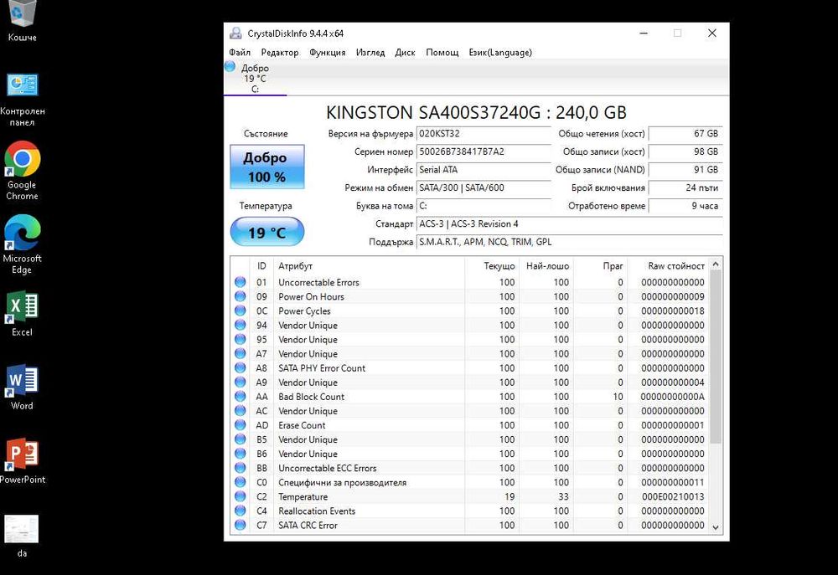
Task: Launch Google Chrome from desktop
Action: pyautogui.click(x=23, y=171)
